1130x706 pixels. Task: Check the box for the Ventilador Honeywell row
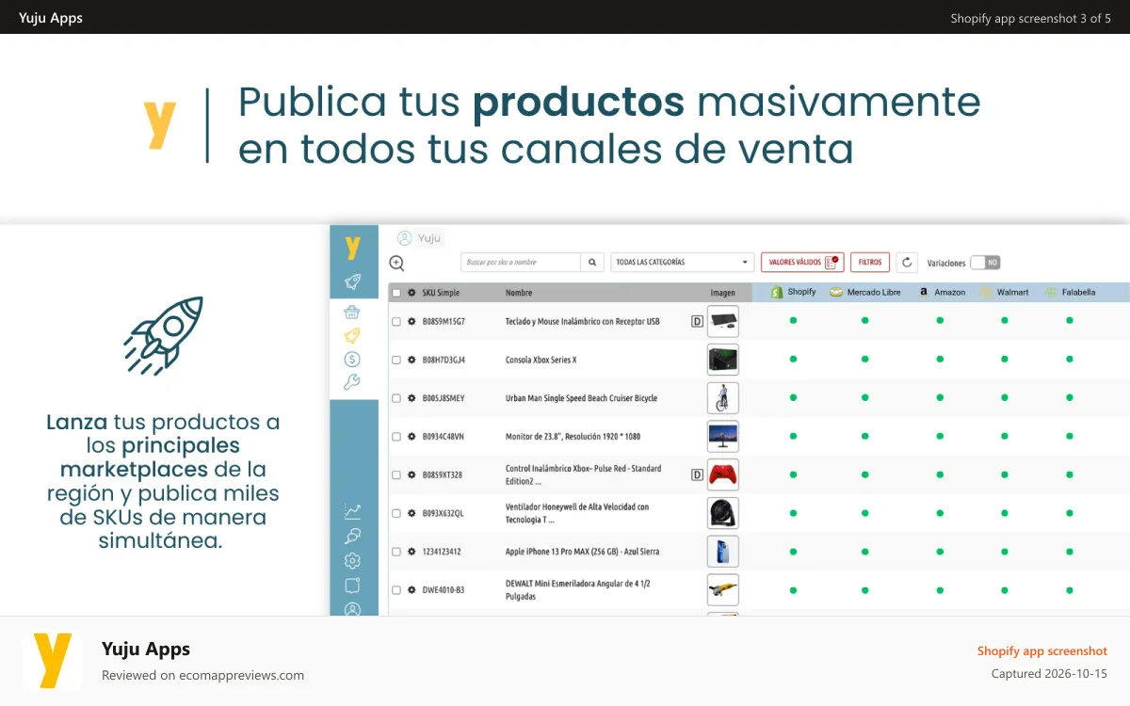[x=396, y=513]
